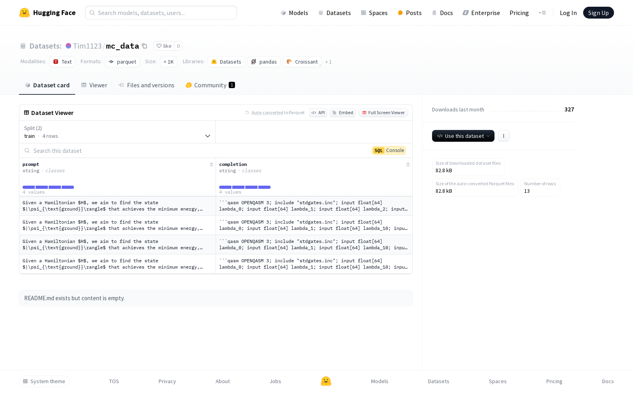Screen dimensions: 633x395
Task: Copy dataset name with the copy icon
Action: tap(144, 46)
